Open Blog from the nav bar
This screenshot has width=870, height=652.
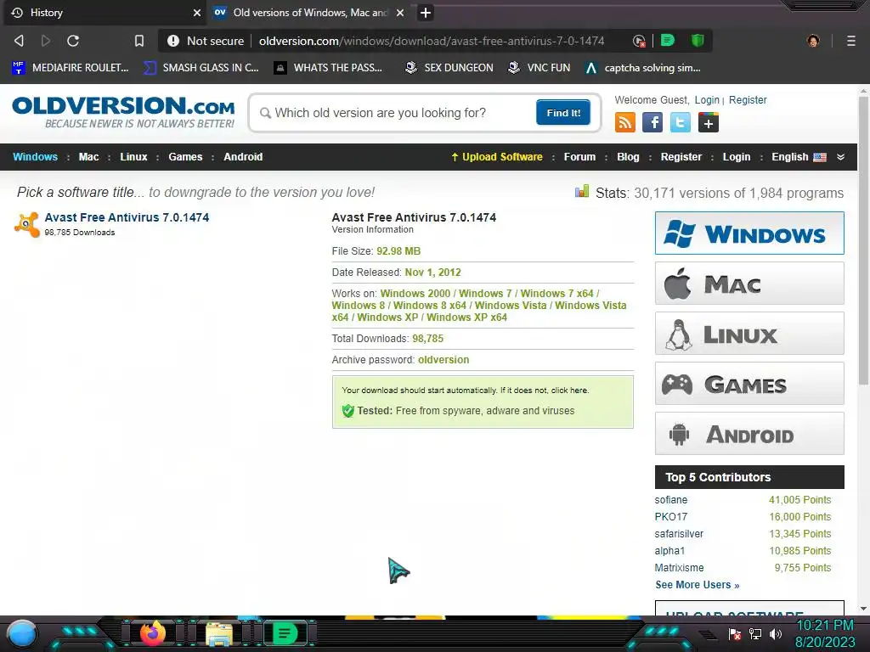point(628,157)
